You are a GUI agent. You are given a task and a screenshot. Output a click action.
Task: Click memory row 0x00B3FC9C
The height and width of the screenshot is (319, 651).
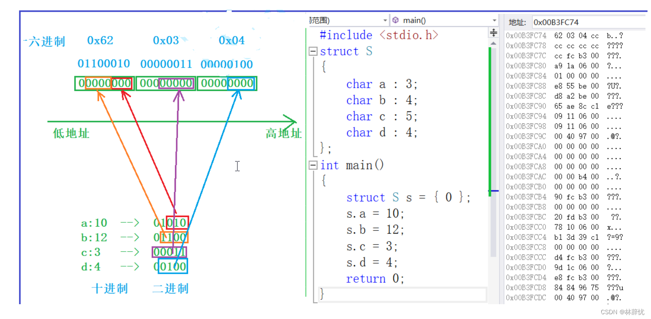point(564,136)
